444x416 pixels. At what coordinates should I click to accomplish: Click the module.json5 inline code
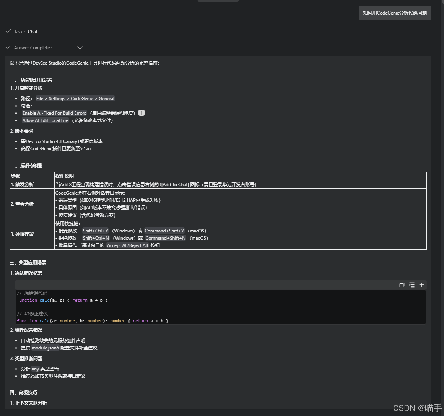pyautogui.click(x=45, y=348)
